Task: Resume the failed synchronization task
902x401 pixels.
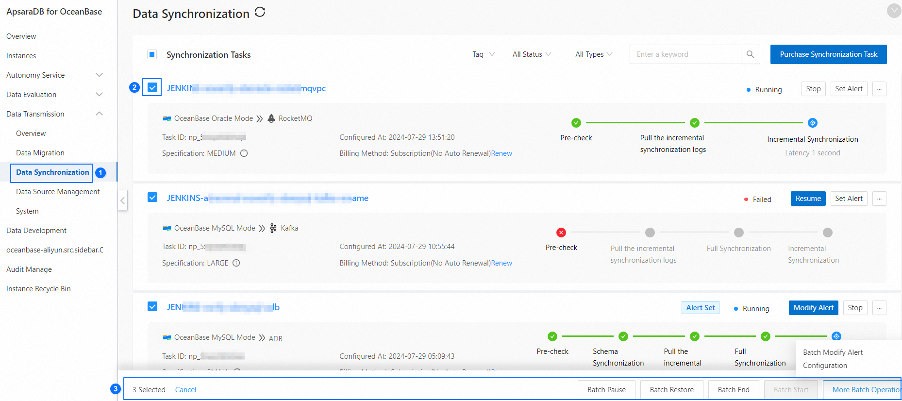Action: tap(808, 199)
